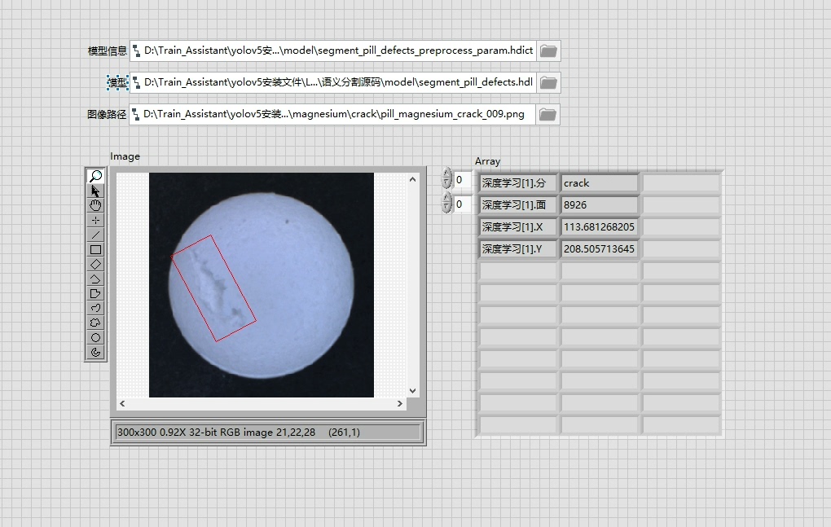Select the 深度学习[1].Y array cell
Image resolution: width=831 pixels, height=527 pixels.
518,249
